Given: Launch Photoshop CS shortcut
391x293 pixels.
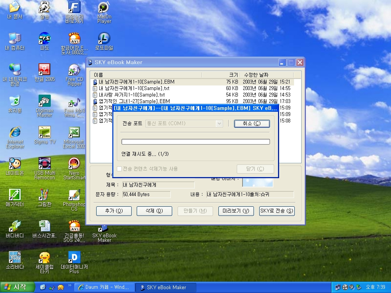Looking at the screenshot, I should click(x=74, y=200).
